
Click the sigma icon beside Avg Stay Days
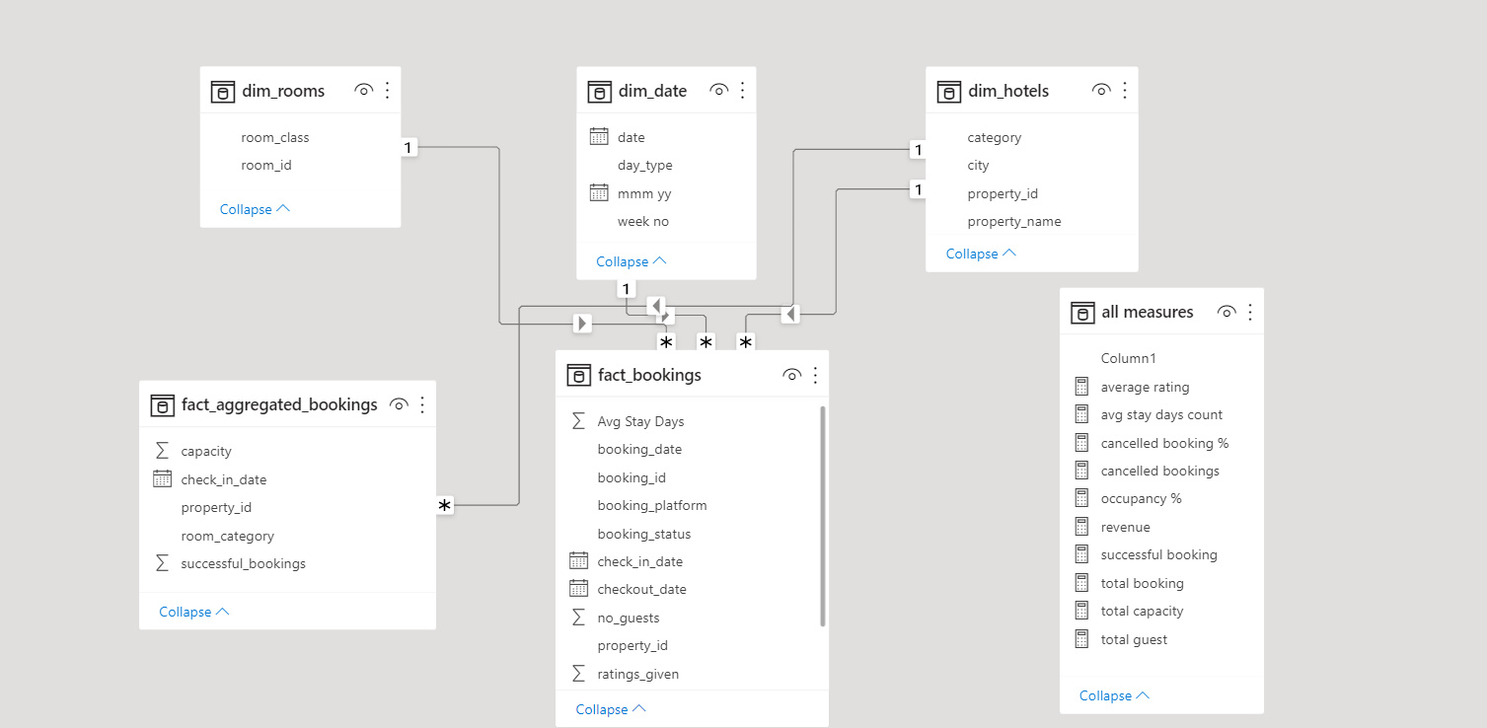(578, 420)
